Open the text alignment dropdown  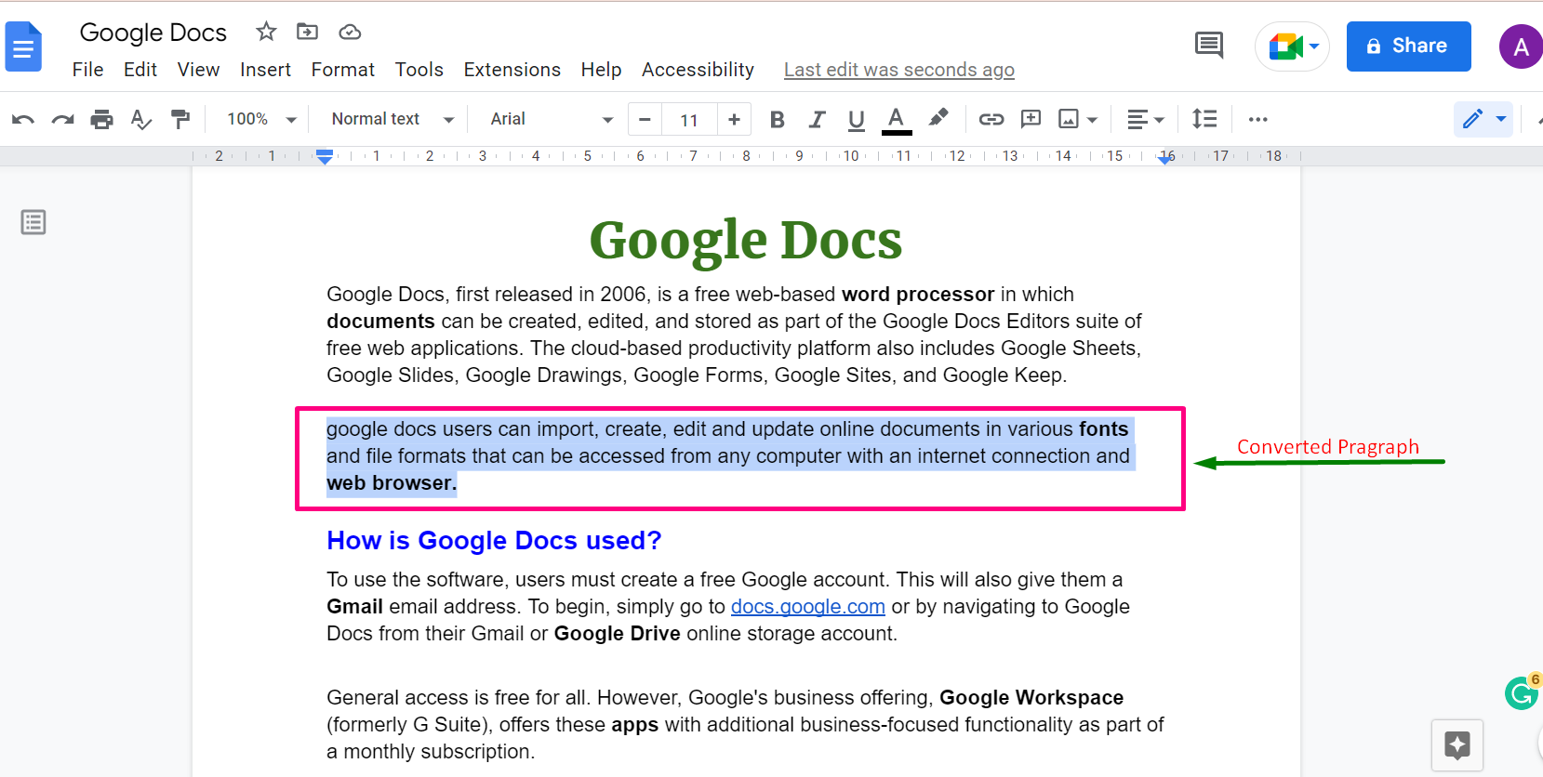pos(1146,119)
